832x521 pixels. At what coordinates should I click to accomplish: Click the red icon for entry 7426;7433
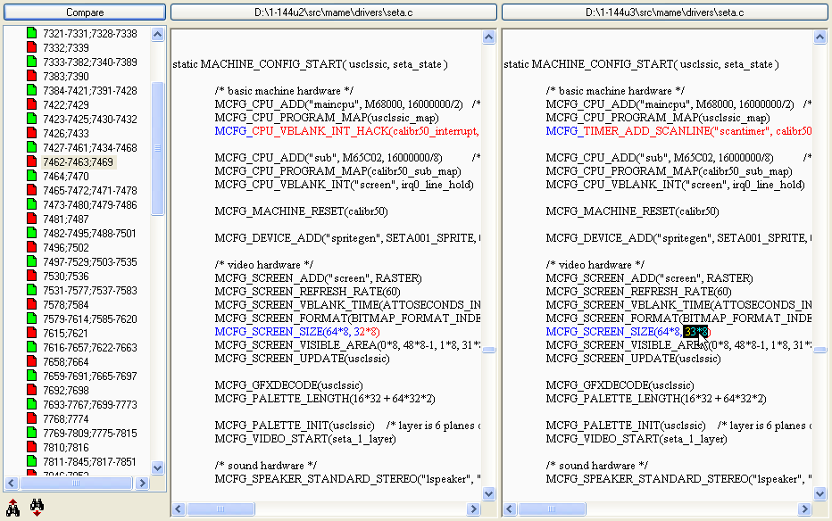tap(31, 134)
